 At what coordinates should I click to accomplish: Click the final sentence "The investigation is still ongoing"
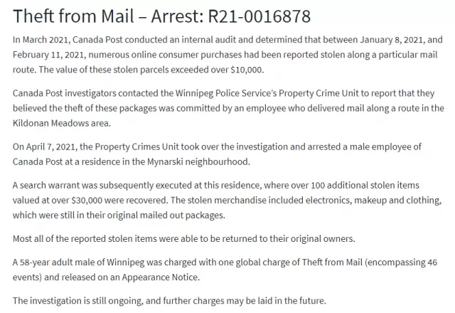point(169,300)
